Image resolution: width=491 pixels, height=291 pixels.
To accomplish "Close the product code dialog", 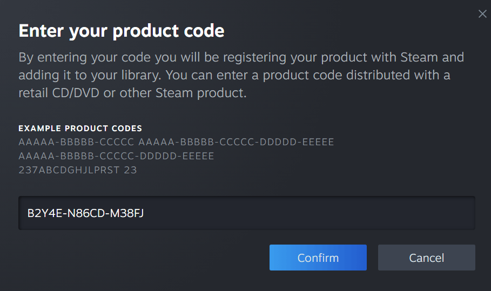I will [x=482, y=14].
